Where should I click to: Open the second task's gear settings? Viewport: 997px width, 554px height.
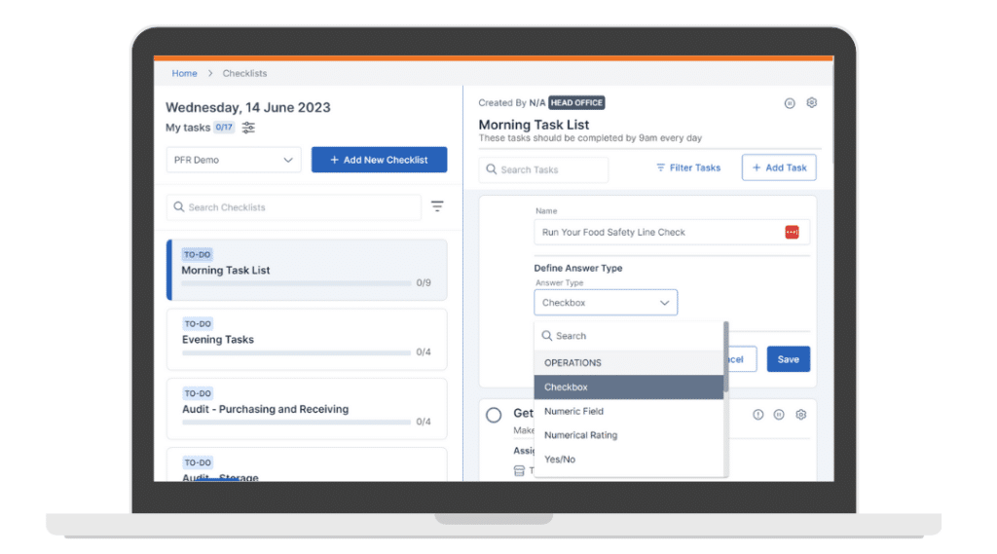click(801, 415)
